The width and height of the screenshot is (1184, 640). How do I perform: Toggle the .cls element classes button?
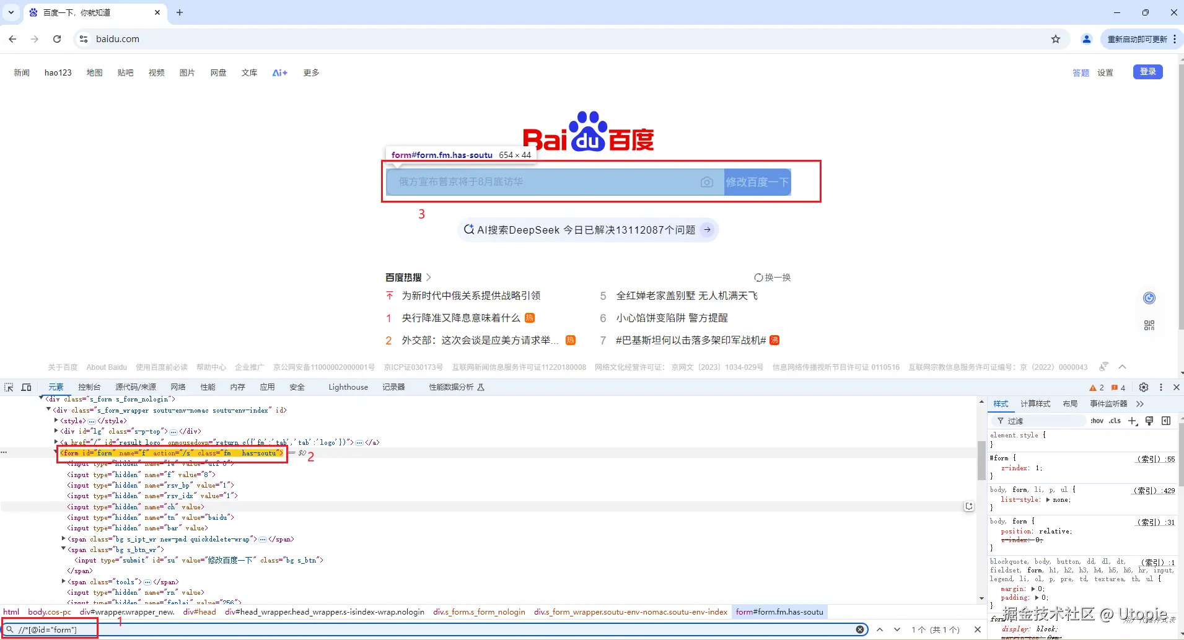(x=1115, y=421)
